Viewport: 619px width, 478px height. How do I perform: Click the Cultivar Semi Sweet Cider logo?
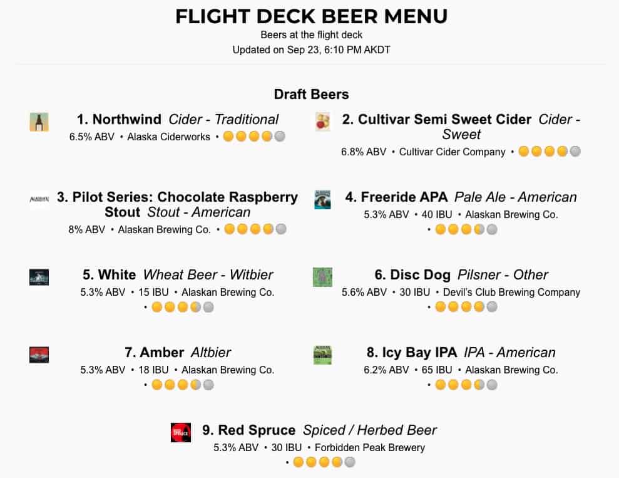click(322, 122)
